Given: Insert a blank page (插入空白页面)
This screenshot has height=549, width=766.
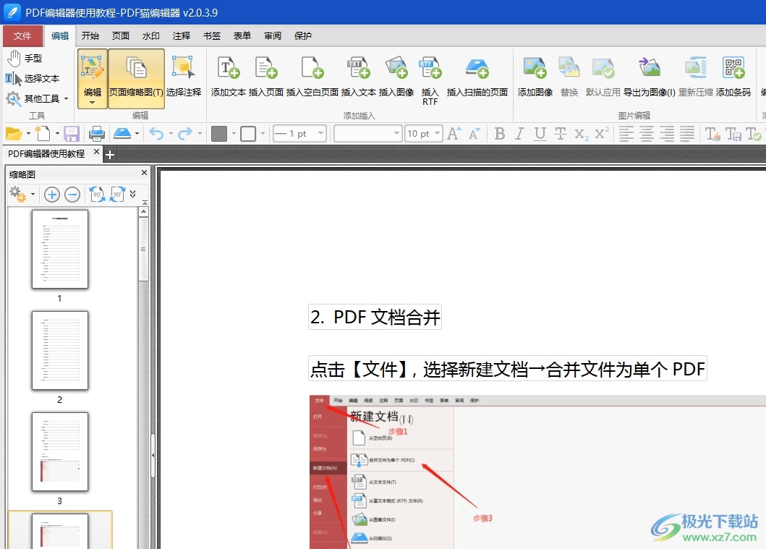Looking at the screenshot, I should pos(312,76).
